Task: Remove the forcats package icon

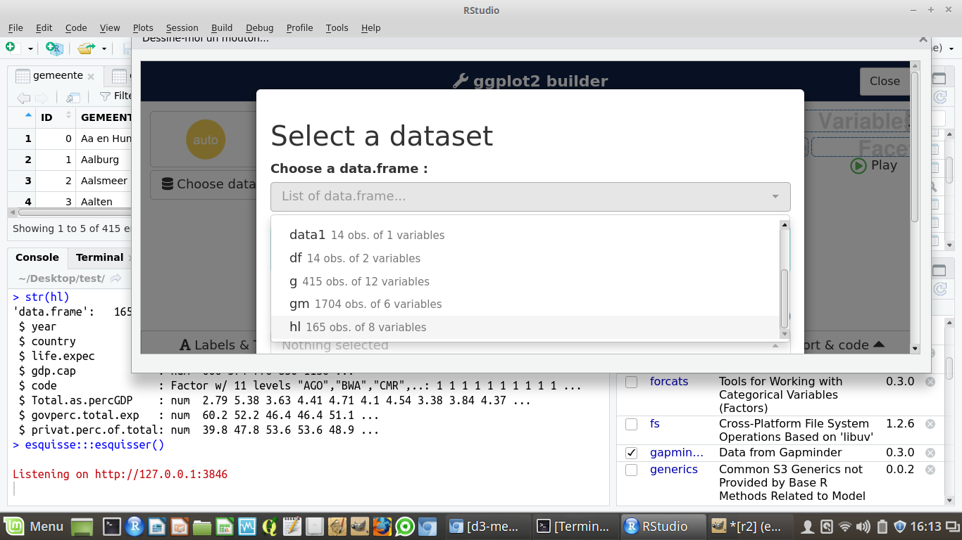Action: pos(930,382)
